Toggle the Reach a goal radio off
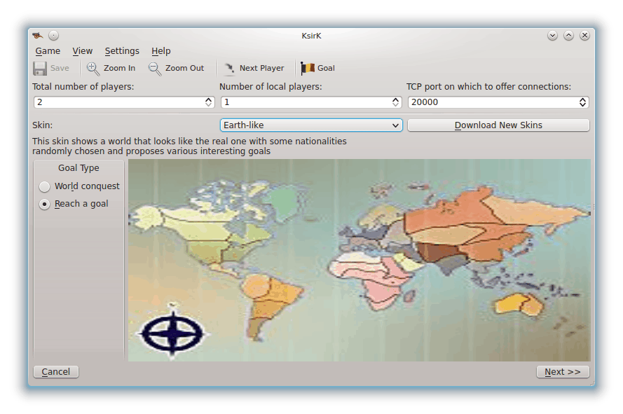The image size is (623, 414). point(44,203)
